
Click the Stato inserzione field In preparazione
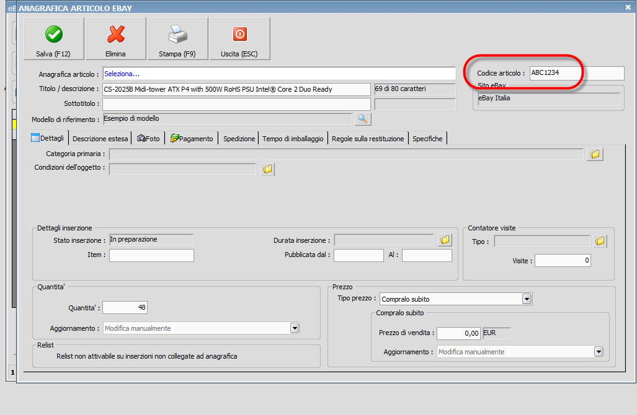[x=151, y=239]
